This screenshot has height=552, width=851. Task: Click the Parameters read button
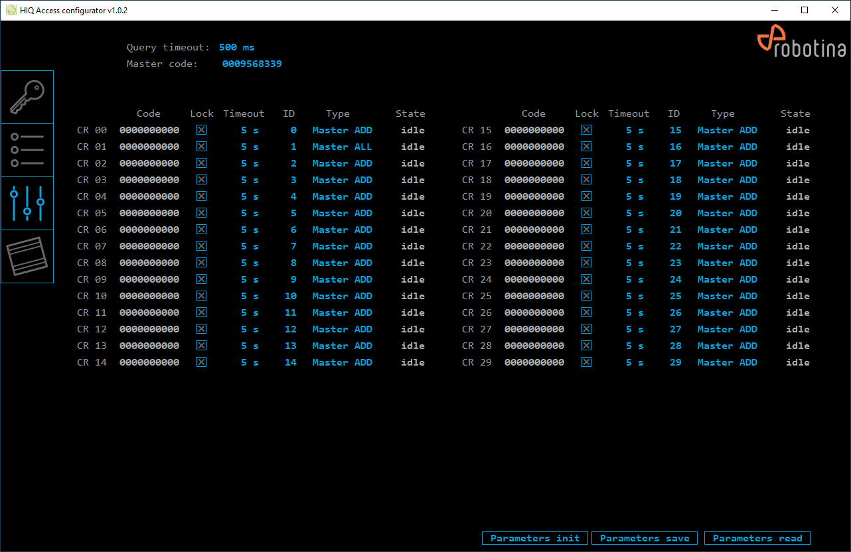(x=757, y=538)
